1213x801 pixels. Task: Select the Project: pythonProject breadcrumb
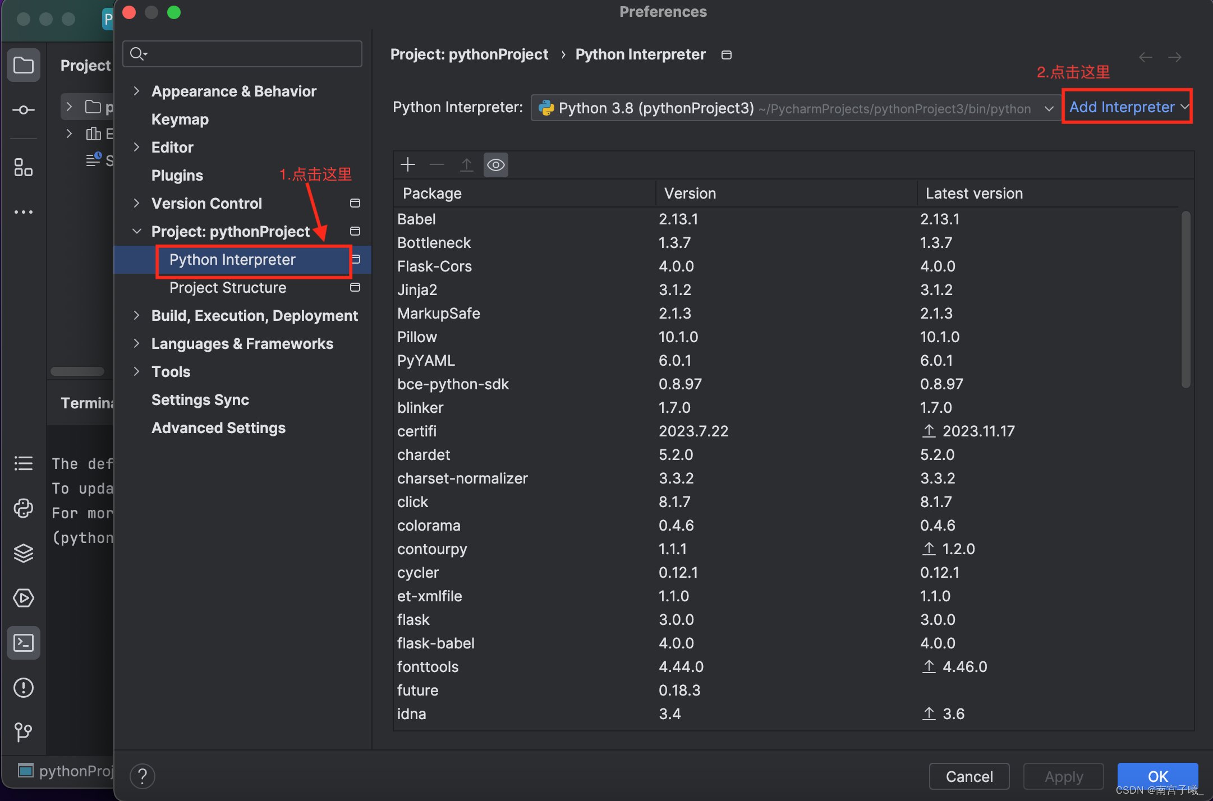tap(470, 54)
